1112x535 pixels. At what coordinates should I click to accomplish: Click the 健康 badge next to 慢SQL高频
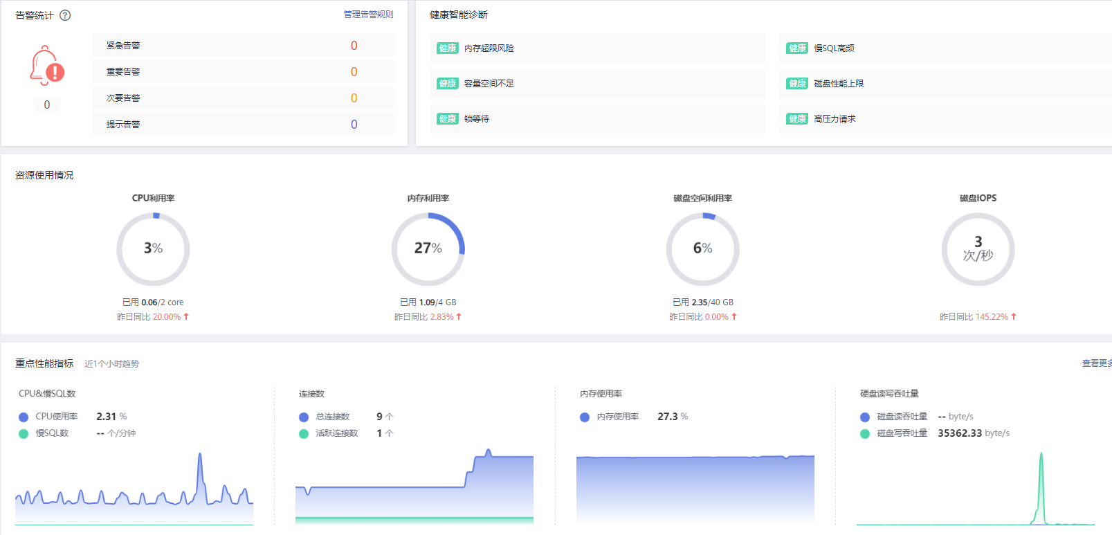(x=797, y=48)
